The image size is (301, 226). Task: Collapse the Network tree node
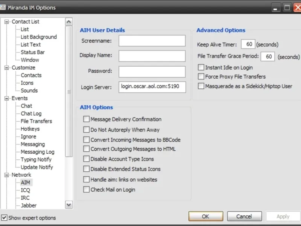coord(6,175)
